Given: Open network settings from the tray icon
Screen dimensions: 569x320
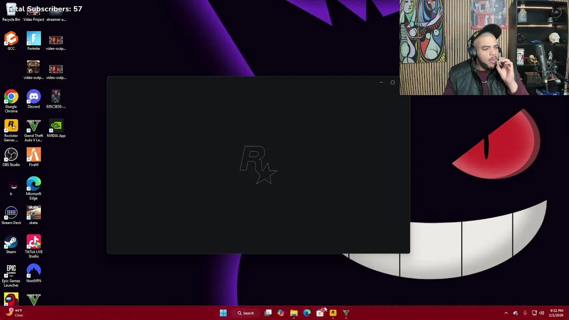Looking at the screenshot, I should [534, 313].
